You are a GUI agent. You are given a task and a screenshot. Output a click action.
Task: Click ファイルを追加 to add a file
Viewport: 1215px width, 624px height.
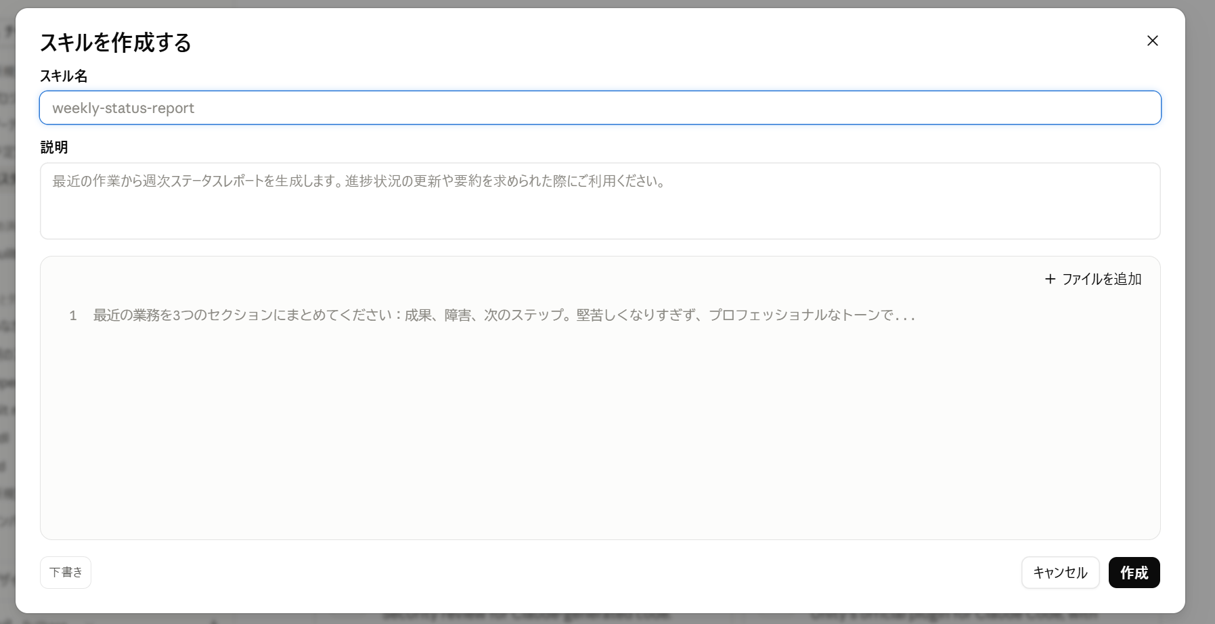click(1093, 279)
